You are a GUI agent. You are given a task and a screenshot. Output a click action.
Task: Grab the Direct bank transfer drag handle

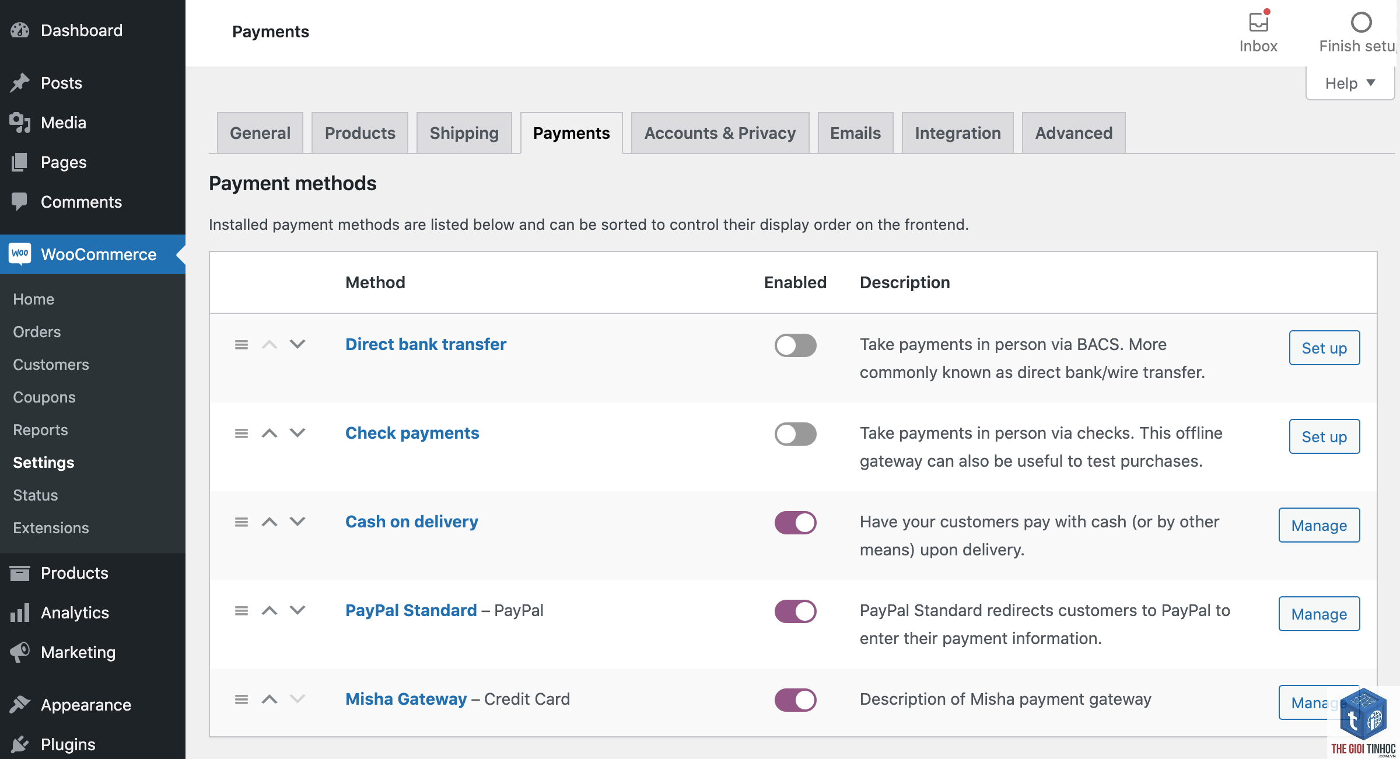pyautogui.click(x=242, y=345)
